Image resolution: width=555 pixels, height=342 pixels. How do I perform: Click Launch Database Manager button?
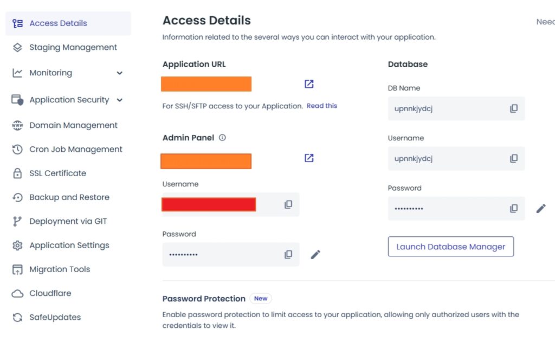pyautogui.click(x=450, y=247)
